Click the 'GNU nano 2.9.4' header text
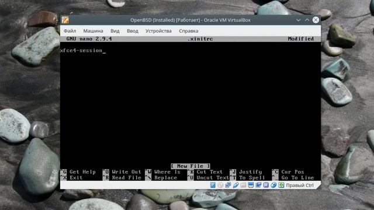The image size is (374, 210). [89, 39]
